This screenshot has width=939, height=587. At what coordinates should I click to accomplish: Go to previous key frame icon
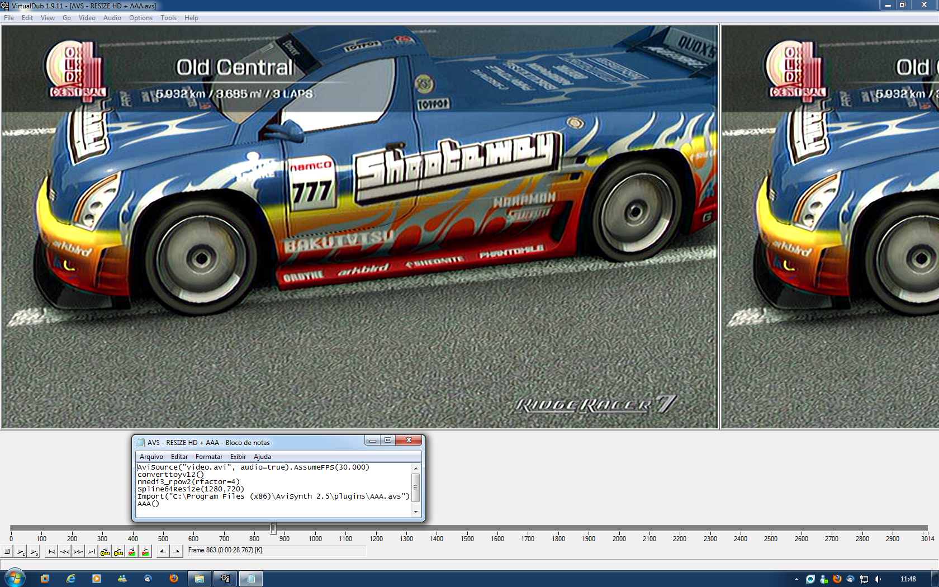click(105, 552)
